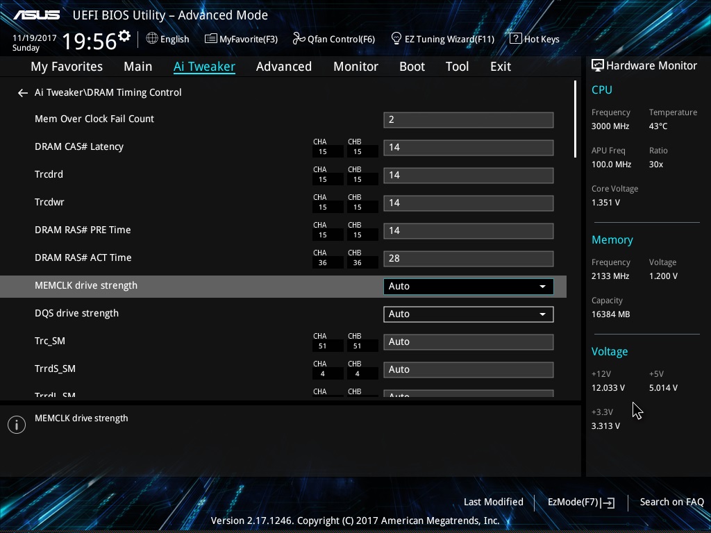Viewport: 711px width, 533px height.
Task: Open Boot tab
Action: (x=412, y=67)
